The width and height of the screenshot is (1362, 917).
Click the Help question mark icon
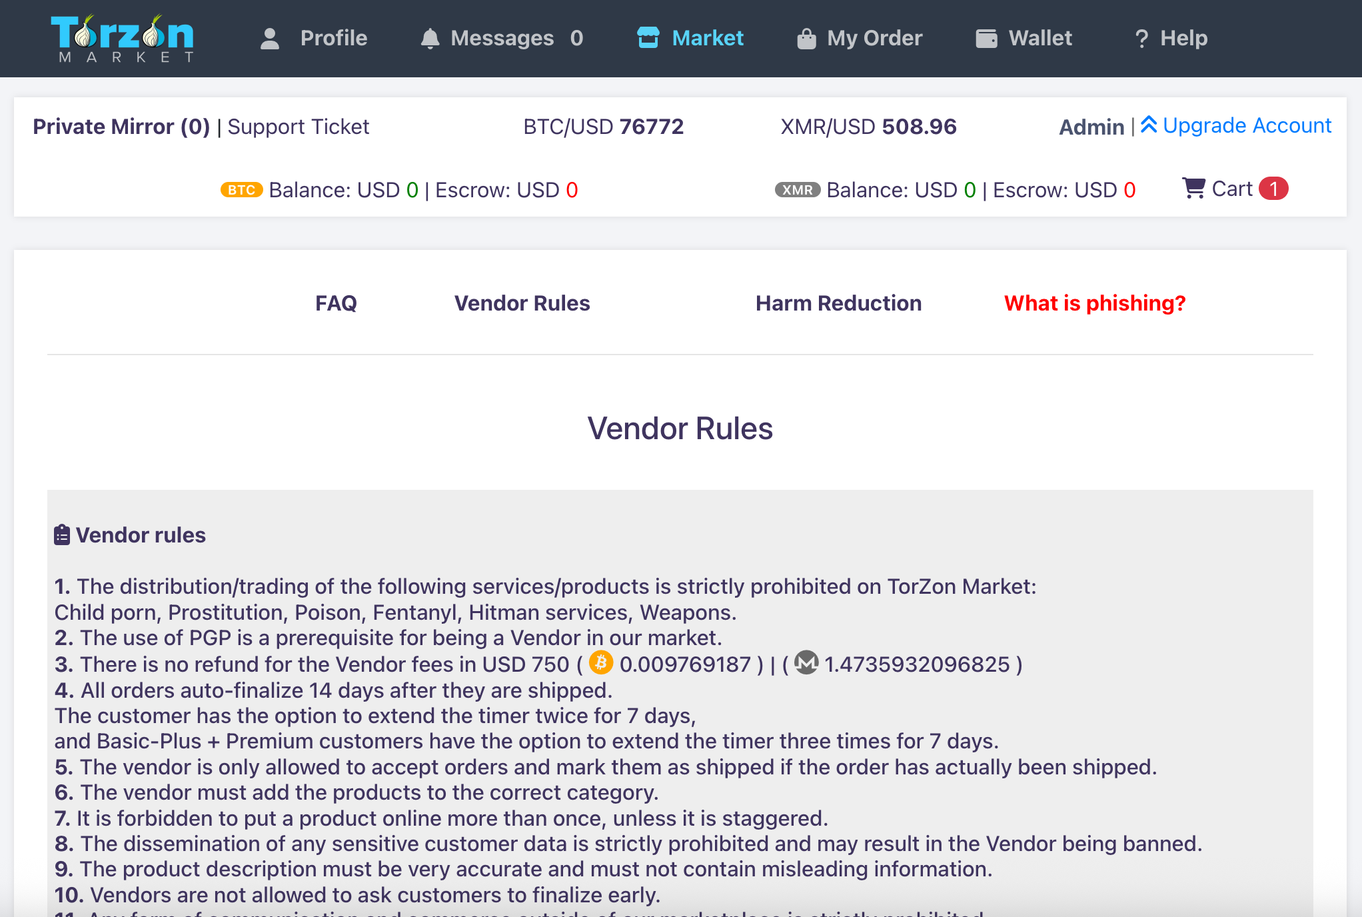coord(1141,39)
